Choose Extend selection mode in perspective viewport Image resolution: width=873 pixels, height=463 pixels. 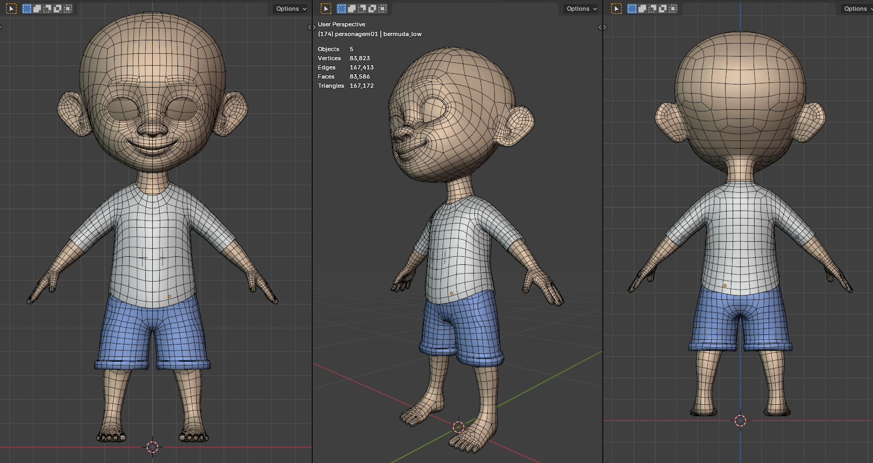point(352,9)
